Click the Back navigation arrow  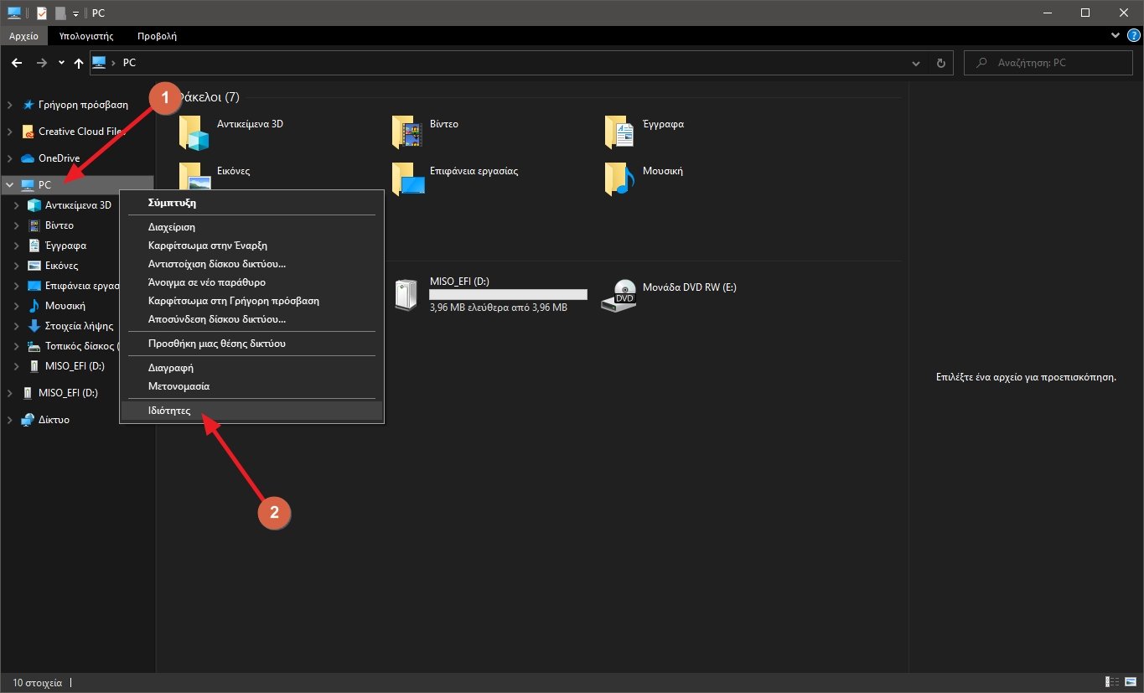point(17,63)
